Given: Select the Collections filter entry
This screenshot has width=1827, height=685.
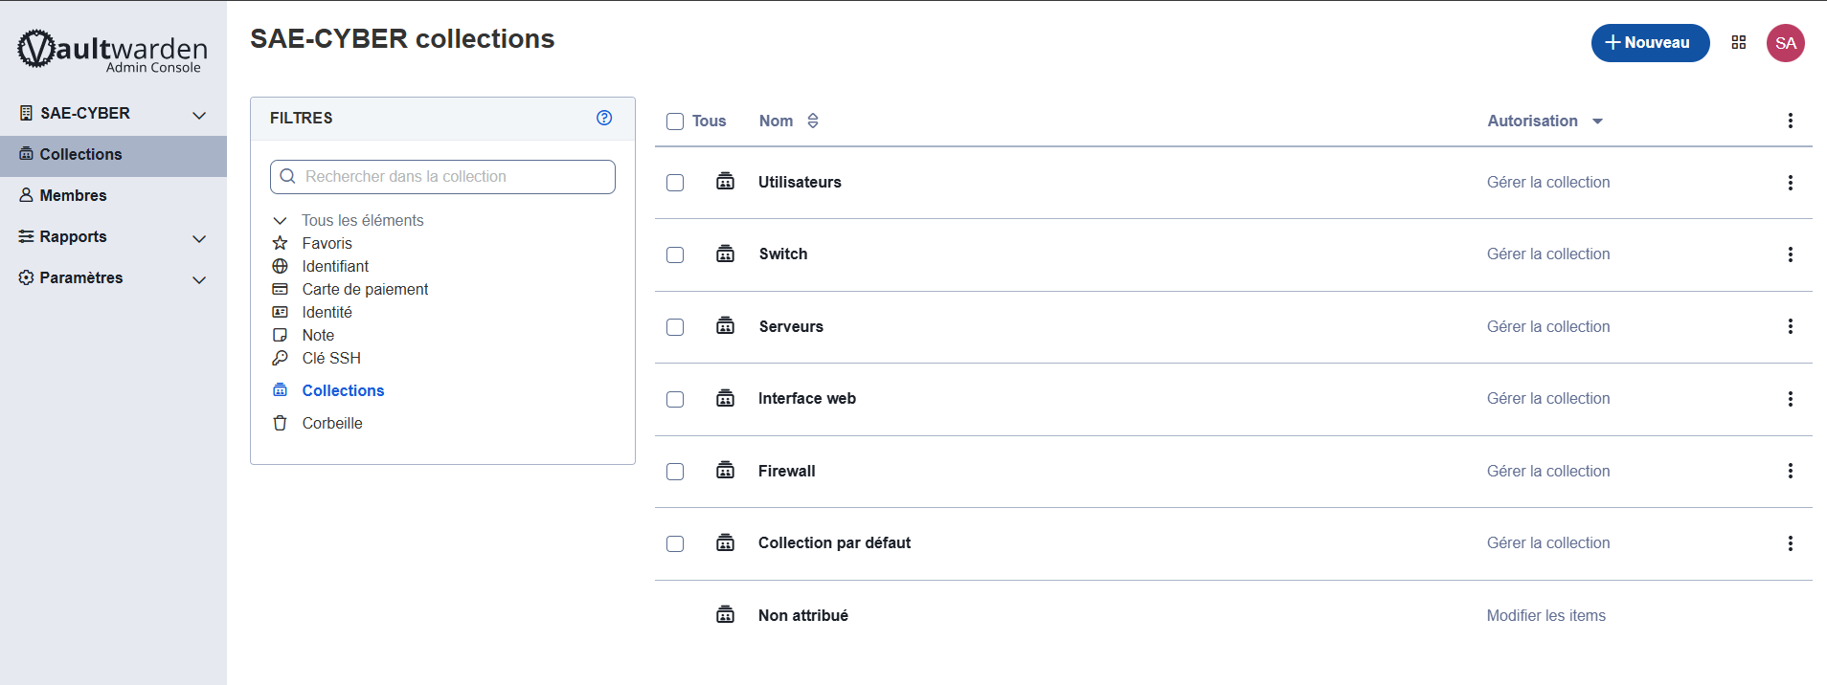Looking at the screenshot, I should [x=343, y=390].
